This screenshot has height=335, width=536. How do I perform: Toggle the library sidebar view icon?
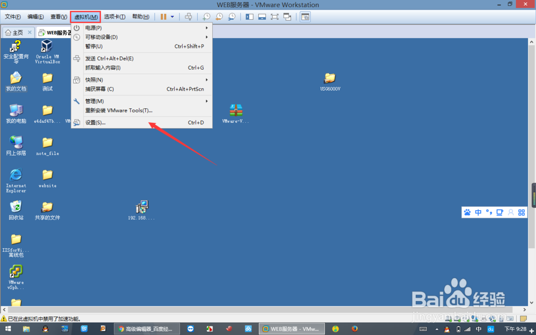tap(250, 17)
